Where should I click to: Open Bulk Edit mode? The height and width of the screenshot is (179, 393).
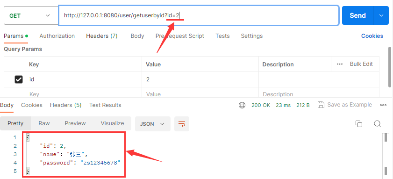(361, 64)
